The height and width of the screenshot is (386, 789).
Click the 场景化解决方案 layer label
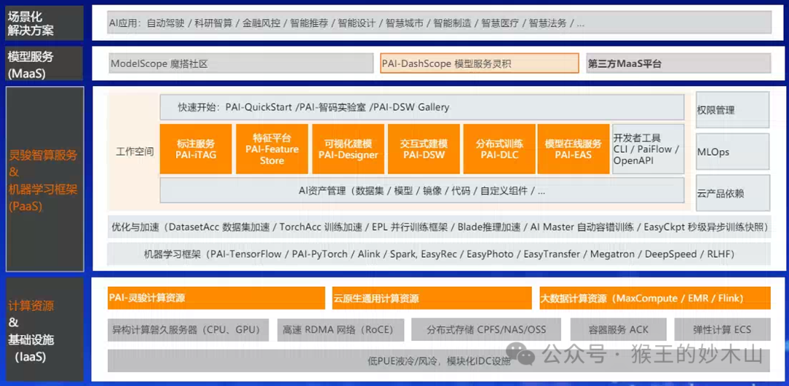(x=45, y=23)
